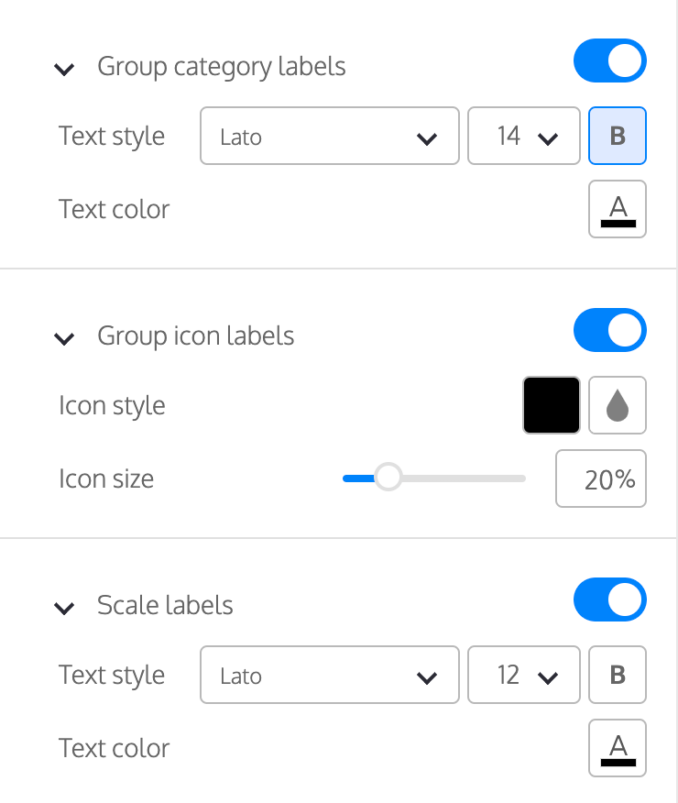Click the black Icon style color swatch
Viewport: 678px width, 803px height.
[551, 405]
